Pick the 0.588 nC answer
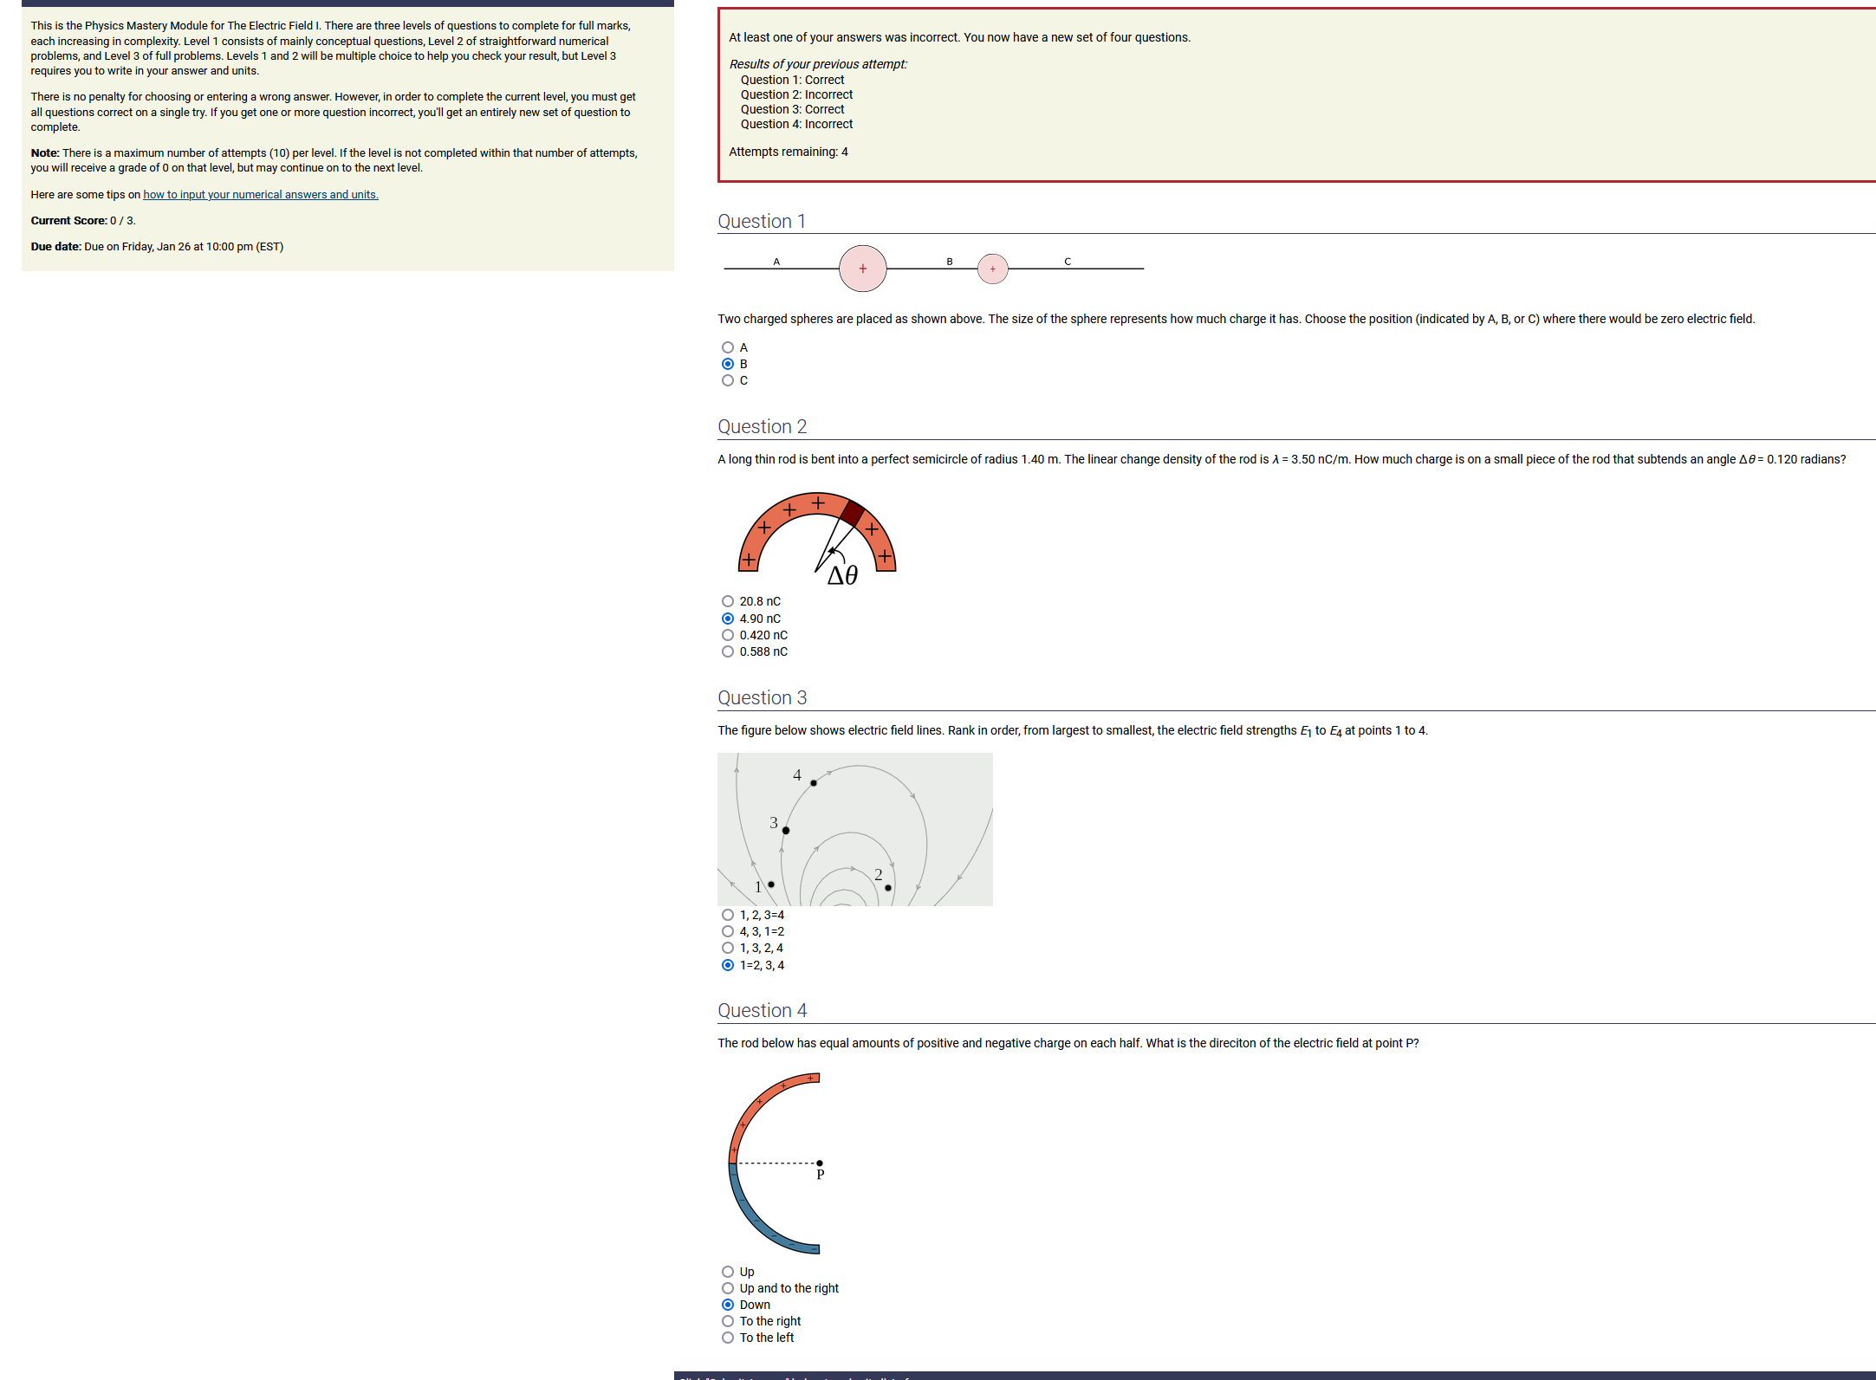1876x1380 pixels. tap(728, 651)
